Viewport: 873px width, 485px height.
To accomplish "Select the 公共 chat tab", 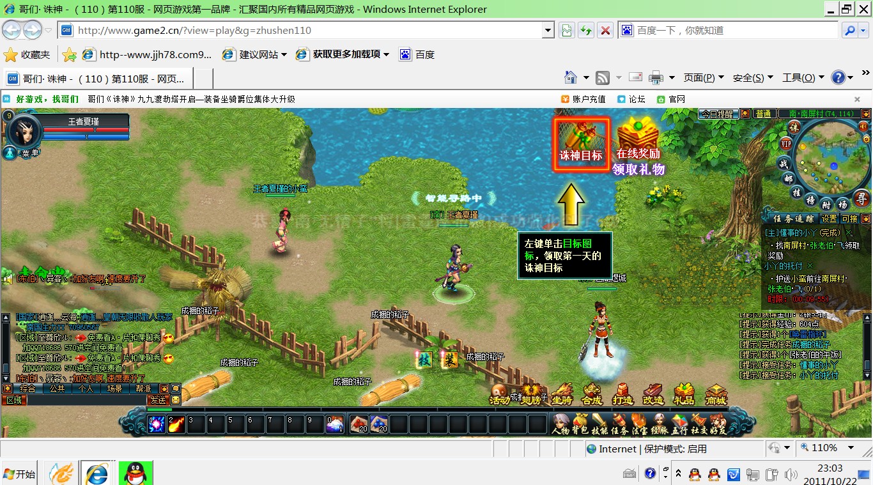I will coord(57,389).
